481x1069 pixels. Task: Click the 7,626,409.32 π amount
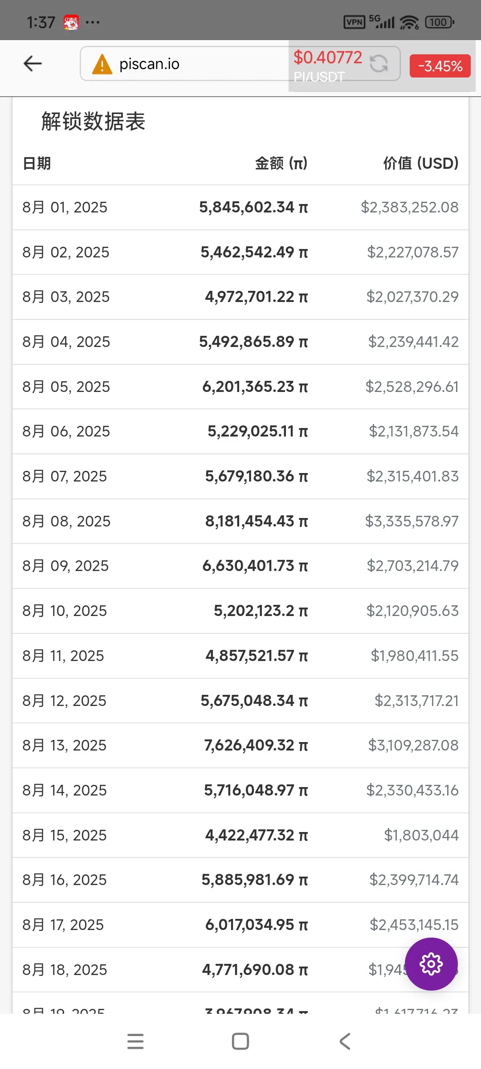pyautogui.click(x=256, y=745)
